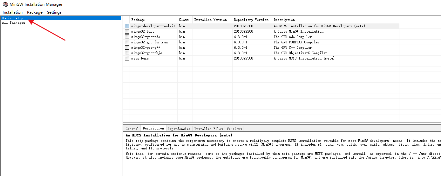Click version 6.3.0-1 of mingw32-gcc-g++
Viewport: 441px width, 176px height.
coord(241,47)
